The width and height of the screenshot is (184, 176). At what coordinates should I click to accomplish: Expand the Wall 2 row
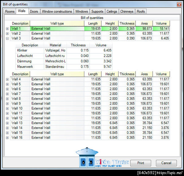[7, 33]
